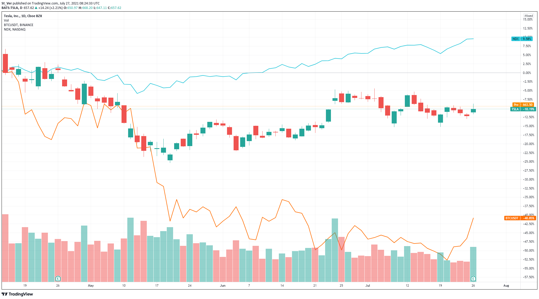Viewport: 539px width, 299px height.
Task: Click the earnings E marker near April 26
Action: point(58,278)
